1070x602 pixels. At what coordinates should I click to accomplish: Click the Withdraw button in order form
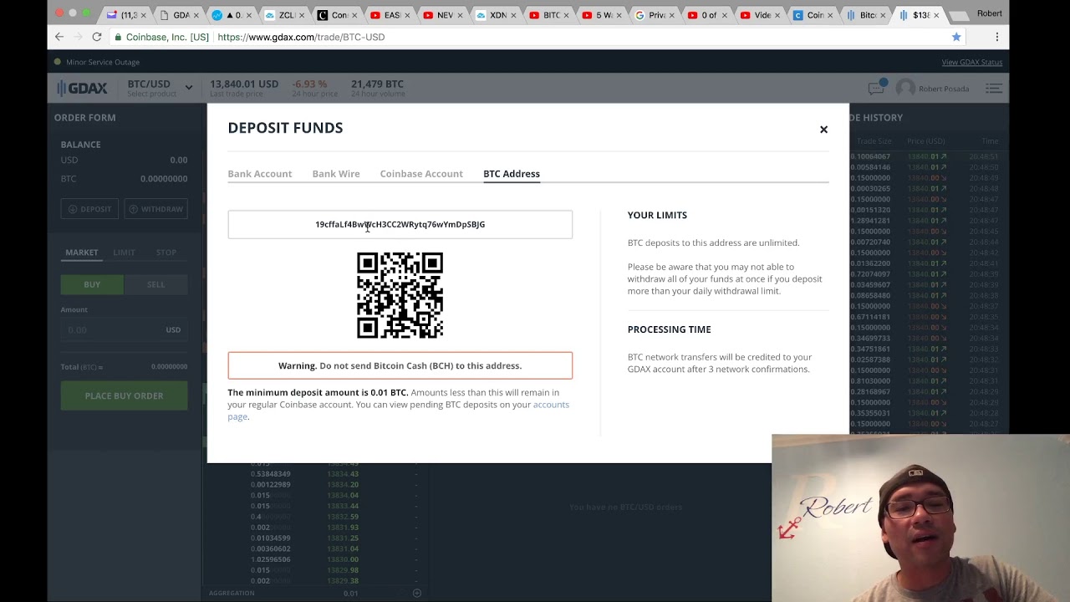pos(155,209)
